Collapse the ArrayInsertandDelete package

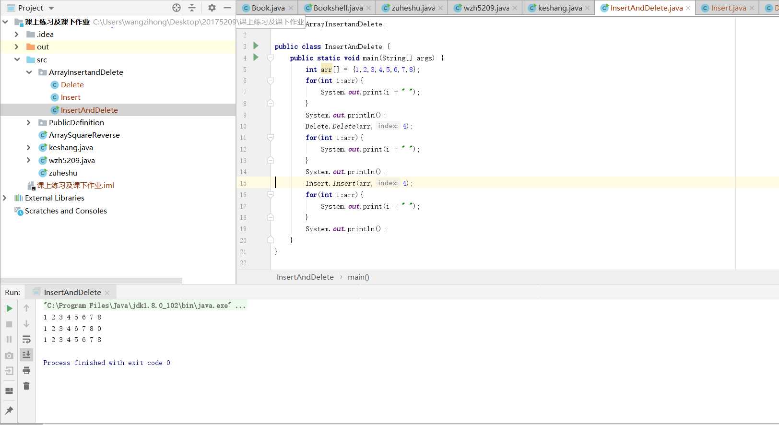point(29,72)
